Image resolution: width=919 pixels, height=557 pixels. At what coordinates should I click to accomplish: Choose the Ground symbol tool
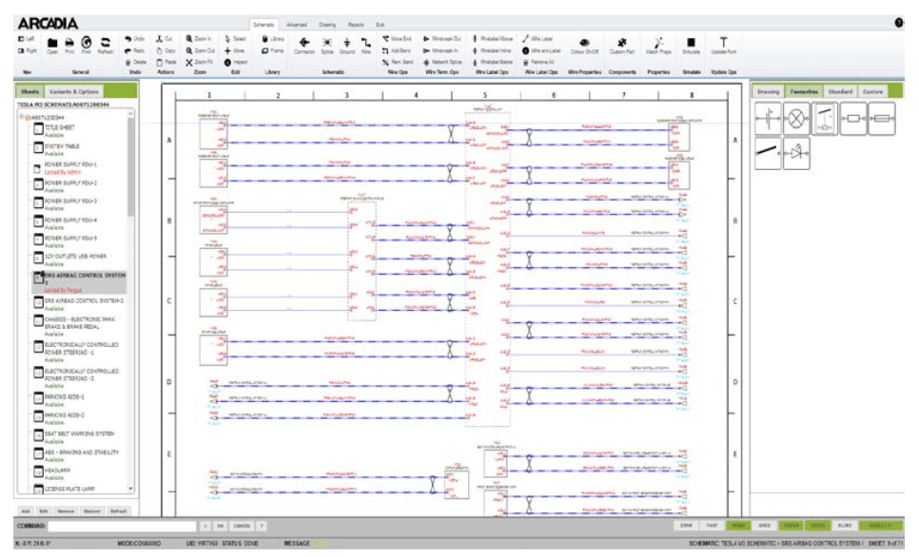(x=347, y=44)
